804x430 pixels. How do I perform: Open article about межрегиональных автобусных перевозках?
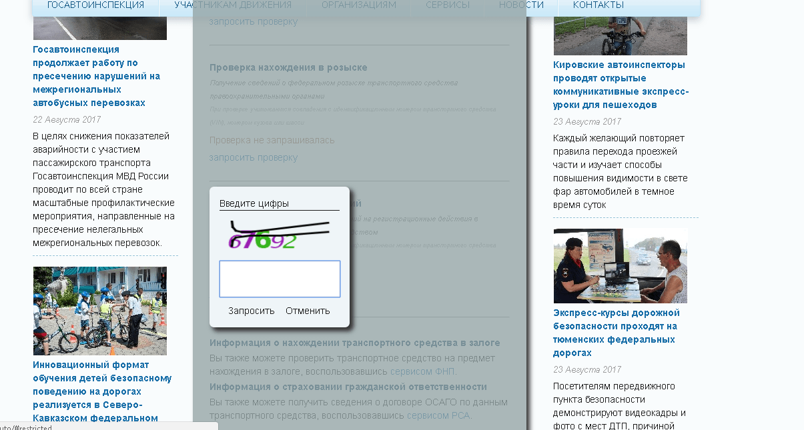point(96,76)
